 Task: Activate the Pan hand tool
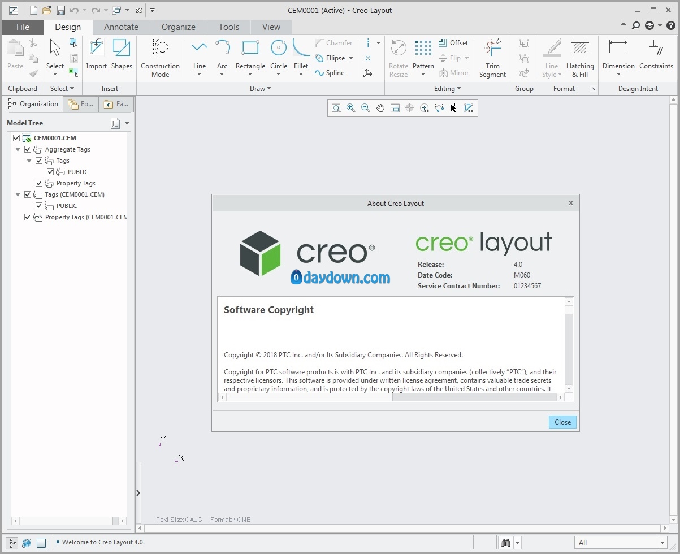pyautogui.click(x=380, y=108)
